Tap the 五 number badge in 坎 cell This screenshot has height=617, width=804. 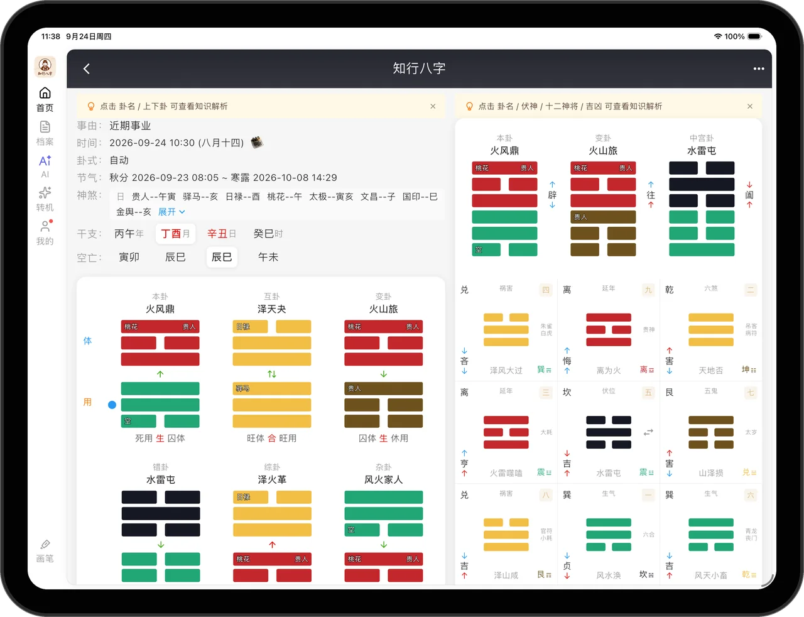point(648,393)
